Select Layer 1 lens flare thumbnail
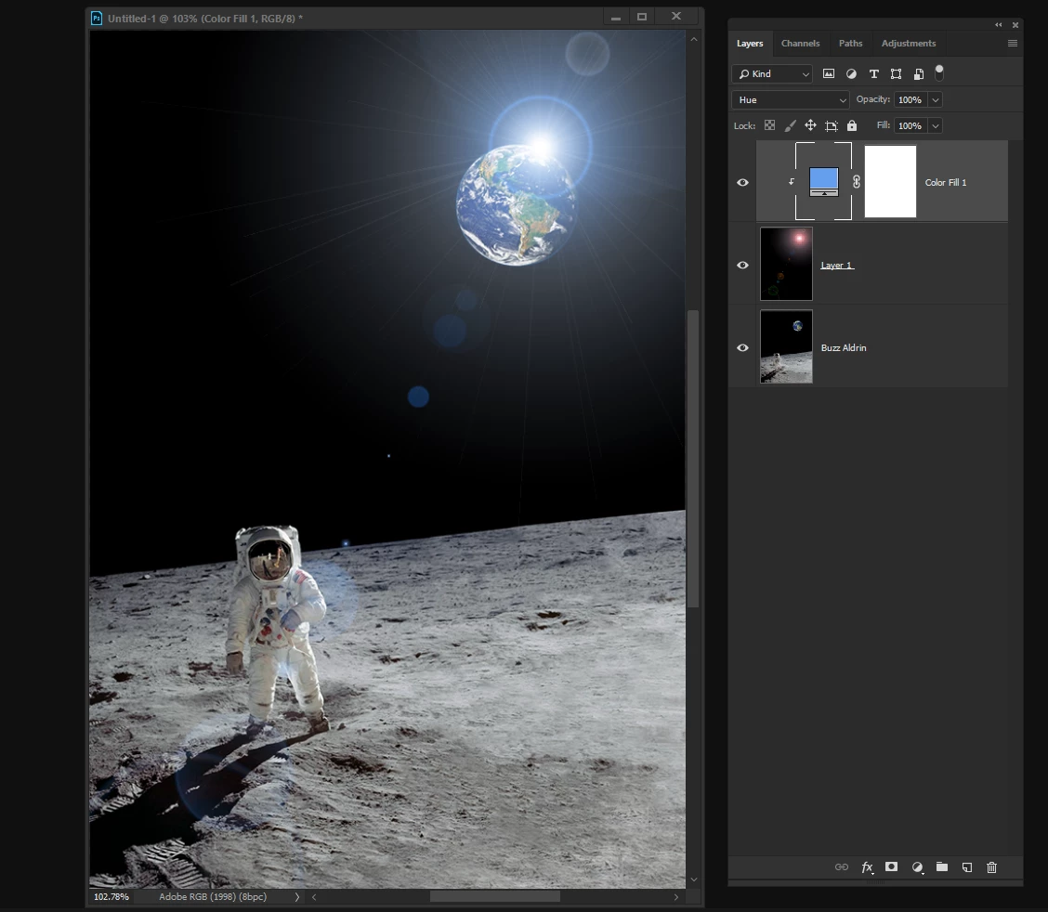Image resolution: width=1048 pixels, height=912 pixels. click(787, 264)
